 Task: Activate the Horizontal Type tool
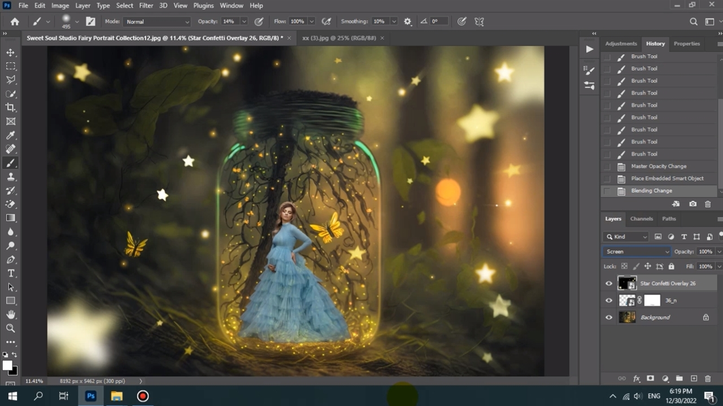coord(11,273)
